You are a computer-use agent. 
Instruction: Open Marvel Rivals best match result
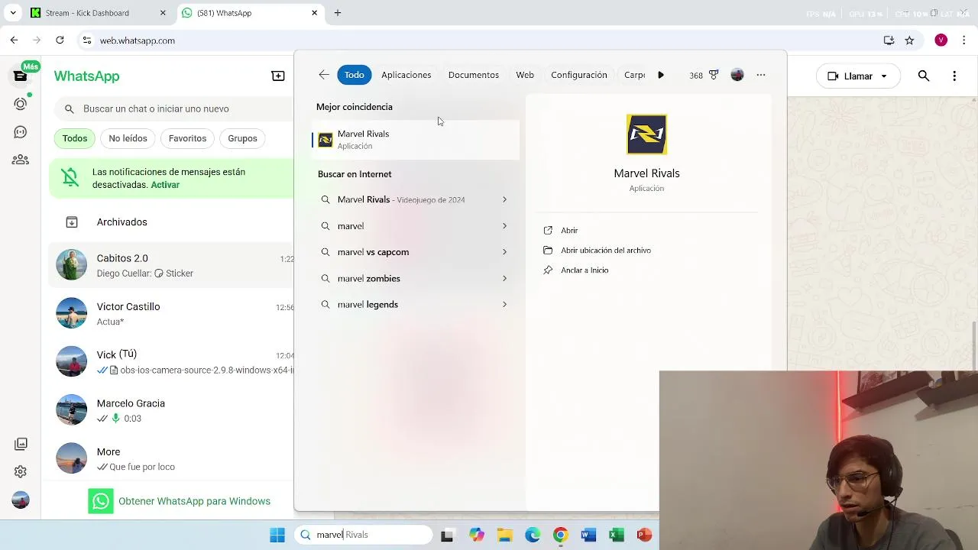point(416,140)
